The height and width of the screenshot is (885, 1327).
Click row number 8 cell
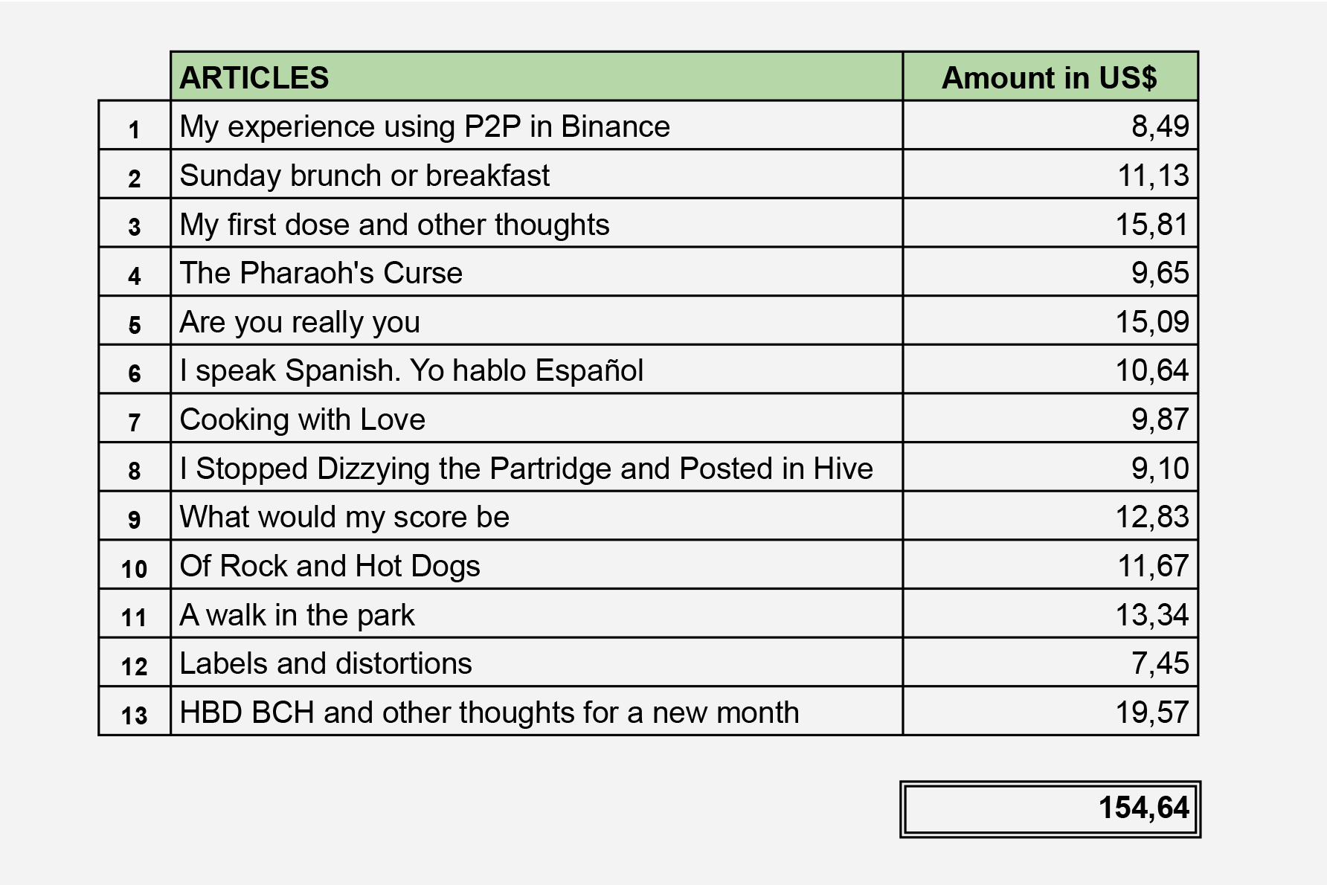pyautogui.click(x=135, y=467)
